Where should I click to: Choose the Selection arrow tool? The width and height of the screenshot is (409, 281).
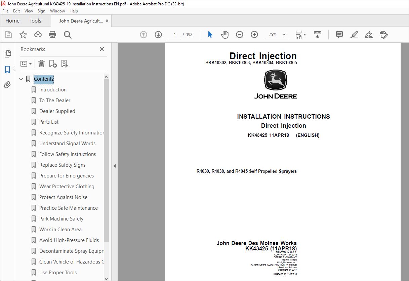(210, 35)
